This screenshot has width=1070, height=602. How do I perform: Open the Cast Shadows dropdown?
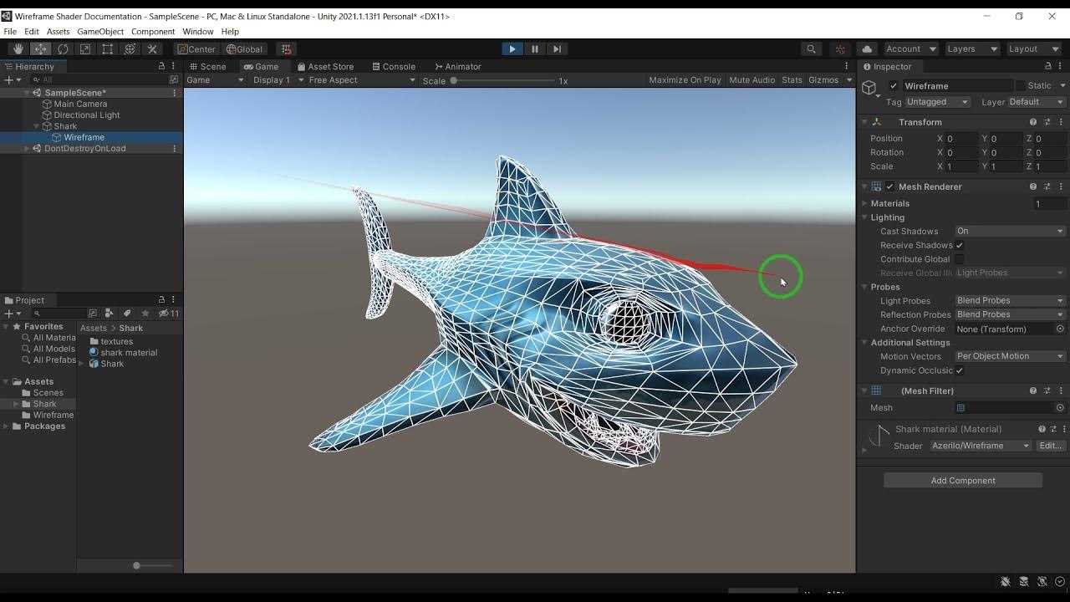[1010, 231]
